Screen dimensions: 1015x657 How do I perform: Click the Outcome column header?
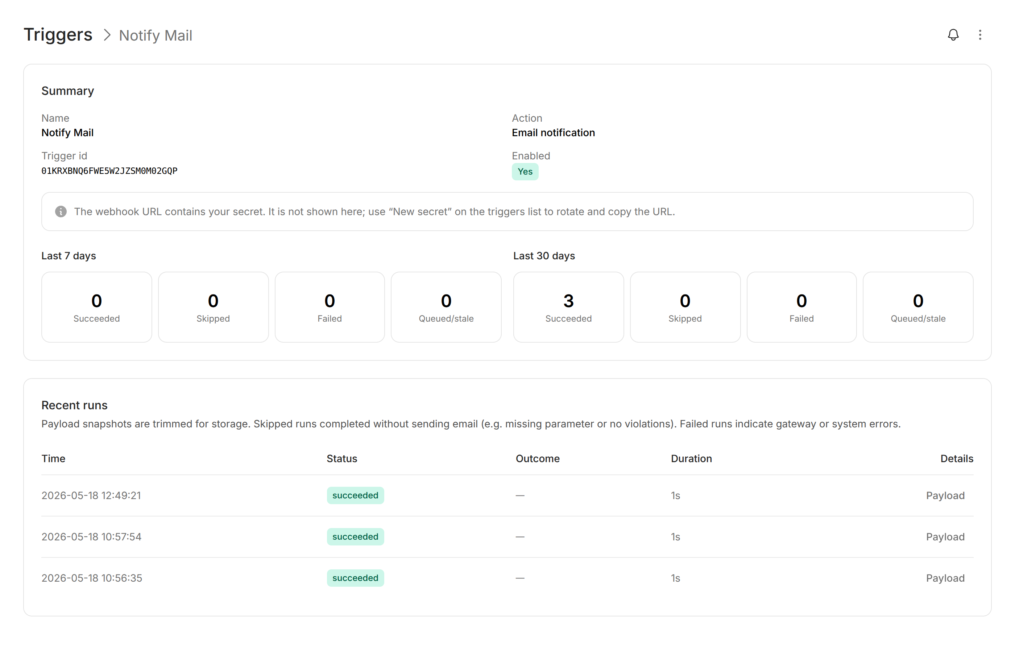pyautogui.click(x=537, y=459)
